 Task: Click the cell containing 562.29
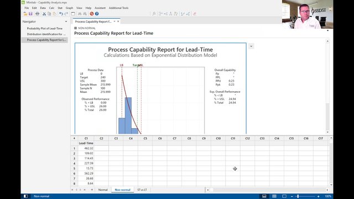86,174
